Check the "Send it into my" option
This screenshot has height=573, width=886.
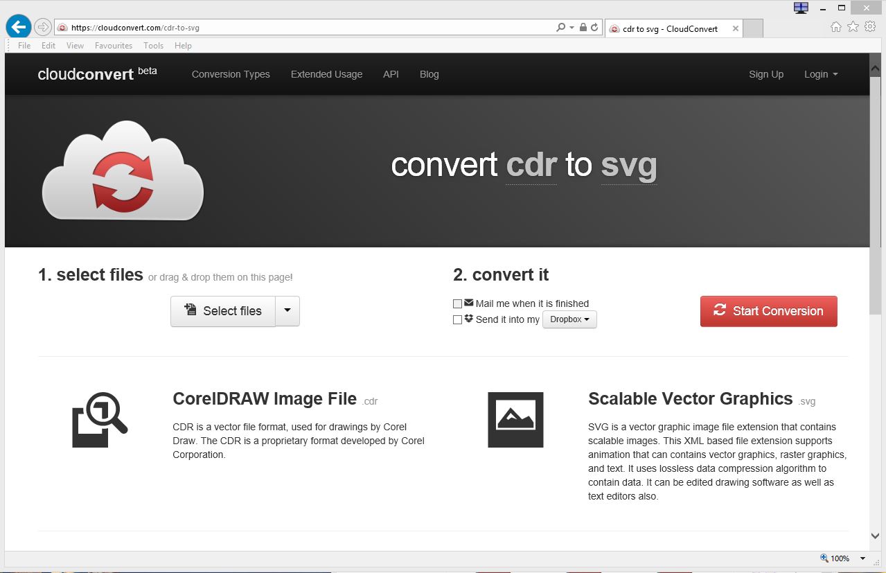pos(457,319)
